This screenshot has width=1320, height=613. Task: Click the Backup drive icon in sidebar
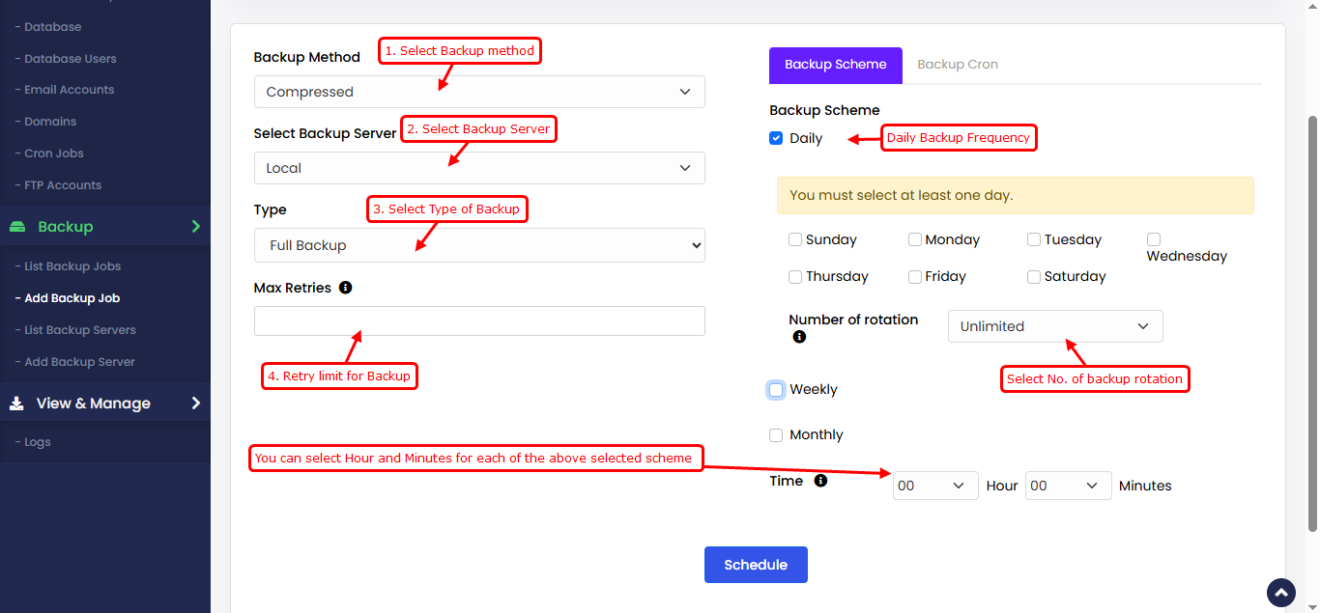tap(17, 227)
